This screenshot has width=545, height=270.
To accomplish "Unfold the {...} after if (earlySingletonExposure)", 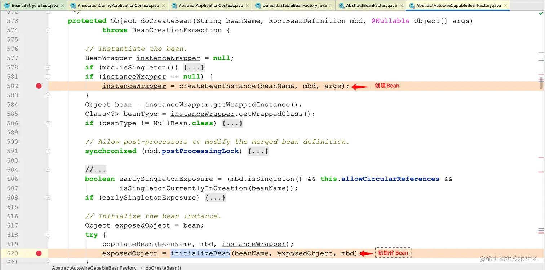I will click(x=215, y=198).
